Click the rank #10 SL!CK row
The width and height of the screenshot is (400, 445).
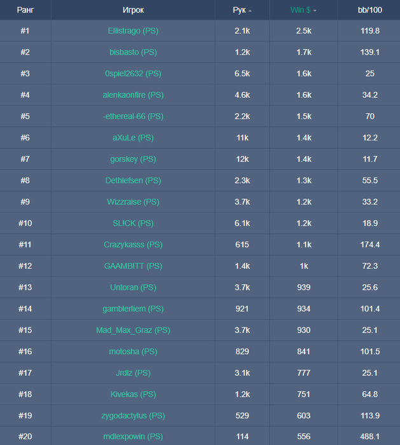click(200, 223)
